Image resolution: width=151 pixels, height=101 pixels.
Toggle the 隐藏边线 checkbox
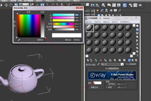pos(89,87)
